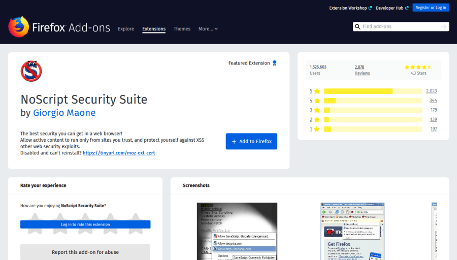The height and width of the screenshot is (260, 457).
Task: Open Giorgio Maone author link
Action: click(x=64, y=113)
